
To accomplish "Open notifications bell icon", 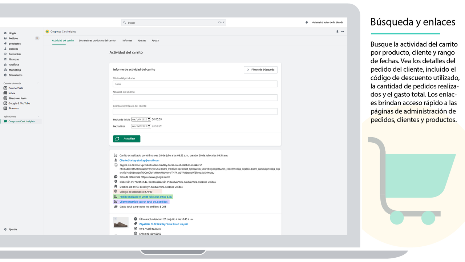I will coord(307,23).
